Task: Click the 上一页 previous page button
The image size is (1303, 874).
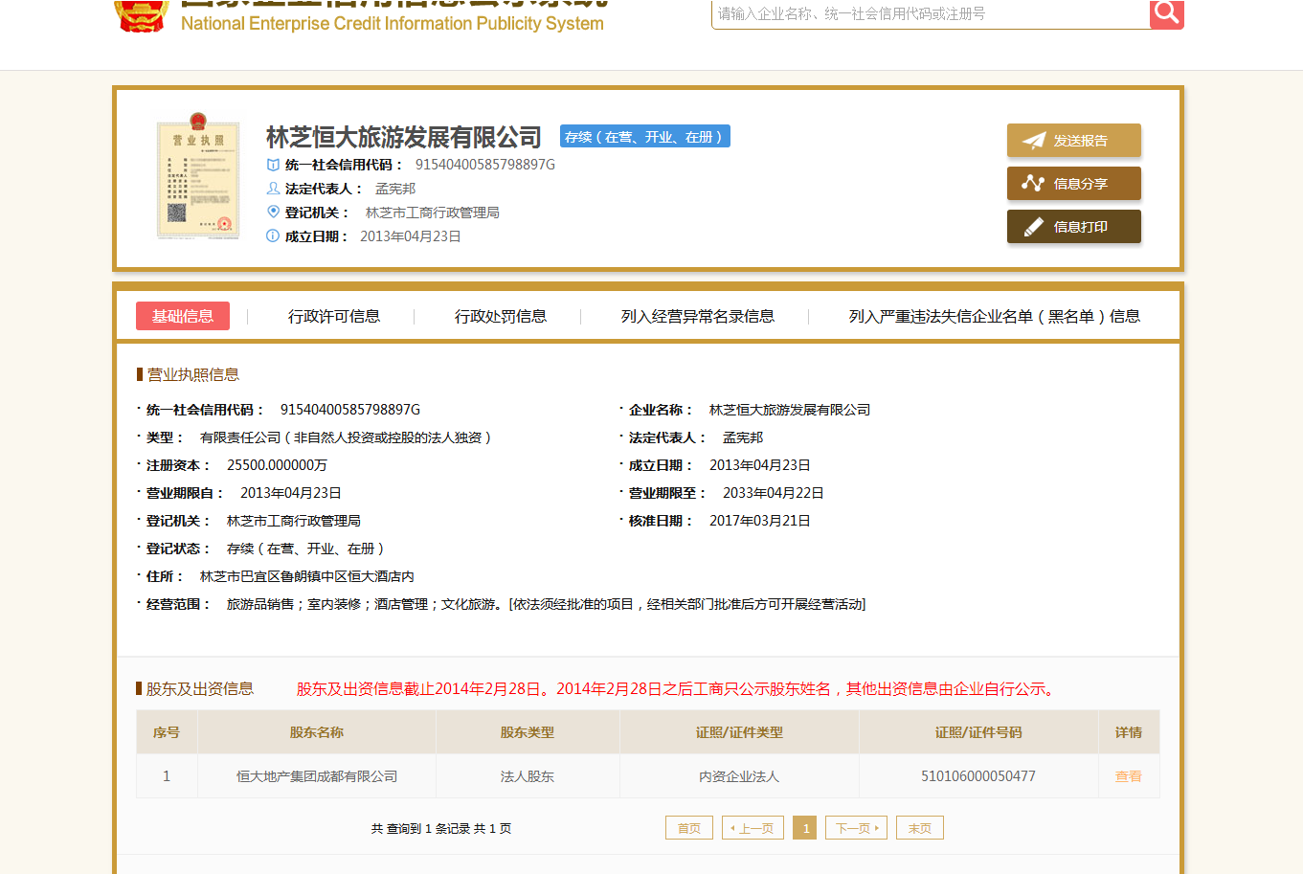Action: [753, 828]
